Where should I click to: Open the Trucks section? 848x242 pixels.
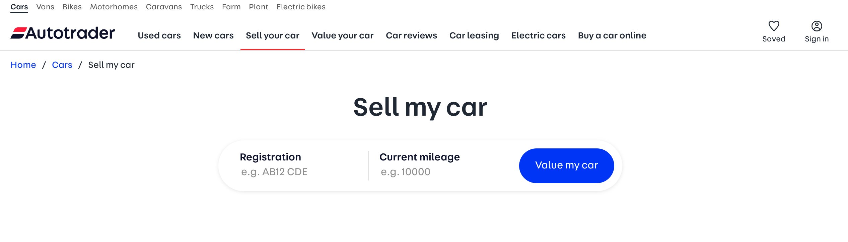[x=202, y=7]
